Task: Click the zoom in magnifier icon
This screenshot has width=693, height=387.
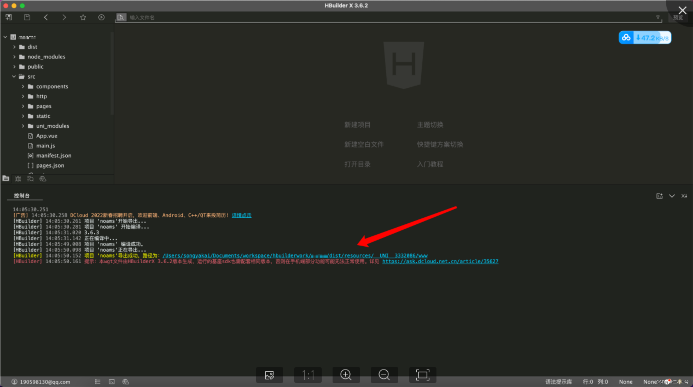Action: pos(346,375)
